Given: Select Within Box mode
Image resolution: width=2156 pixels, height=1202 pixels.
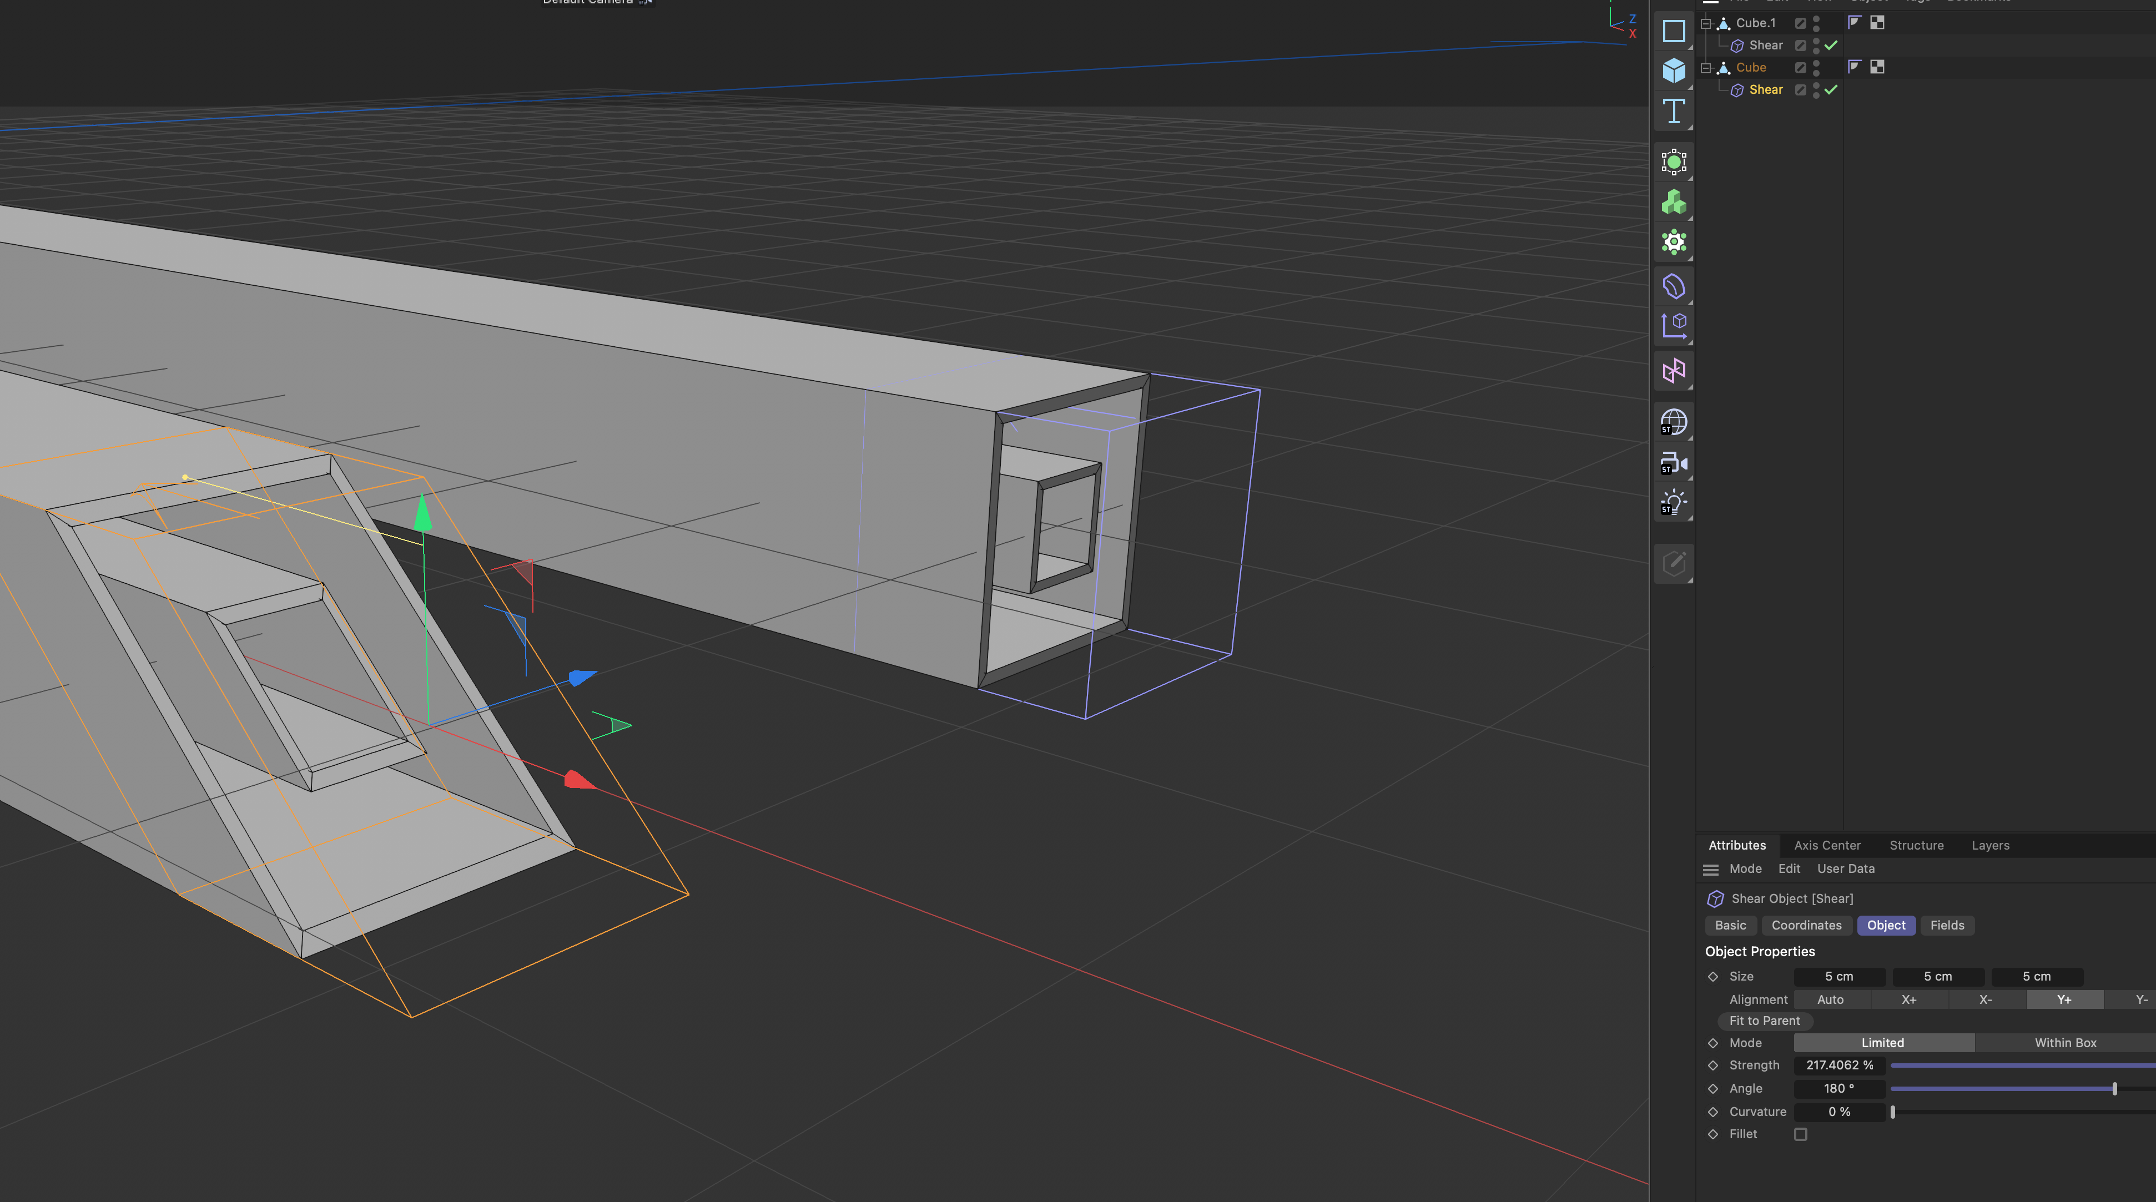Looking at the screenshot, I should coord(2065,1043).
